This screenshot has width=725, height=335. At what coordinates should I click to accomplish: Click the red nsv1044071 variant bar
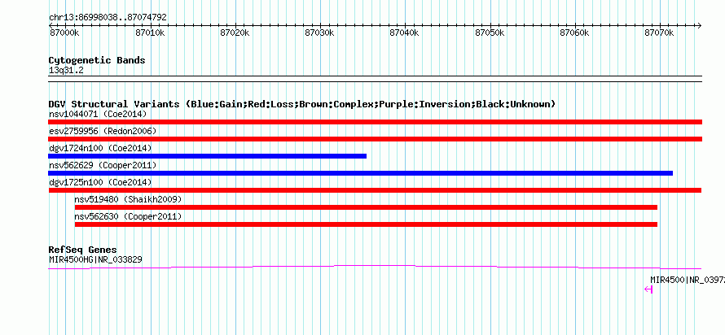click(375, 122)
